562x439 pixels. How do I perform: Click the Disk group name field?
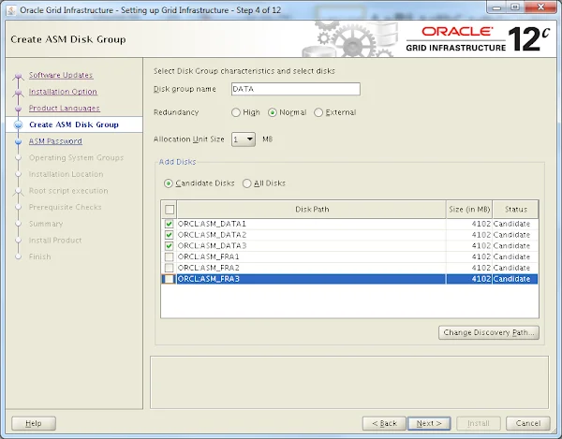point(296,89)
